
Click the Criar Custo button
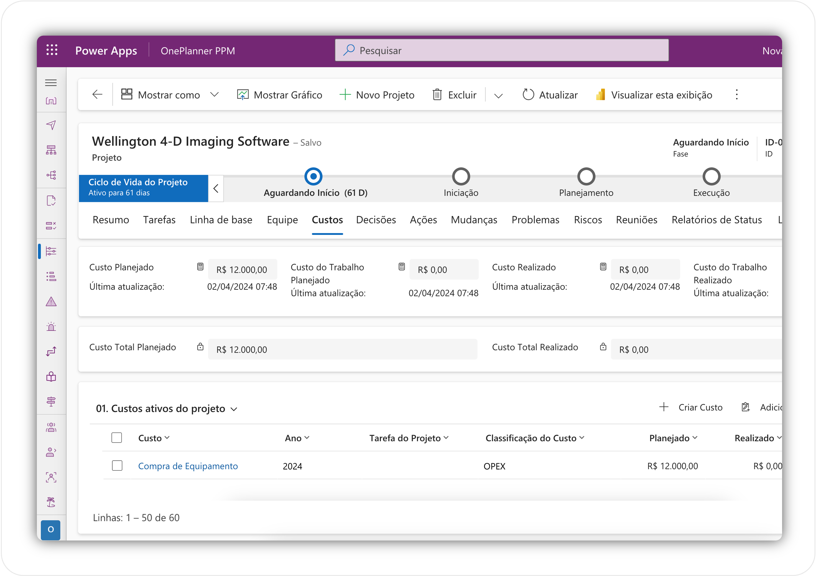click(x=691, y=408)
